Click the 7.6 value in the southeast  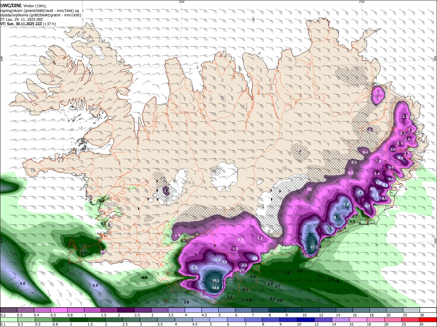pos(346,205)
